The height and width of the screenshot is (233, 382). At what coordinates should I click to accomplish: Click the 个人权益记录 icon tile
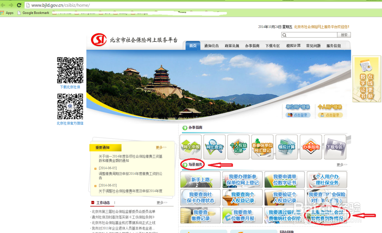[x=238, y=147]
